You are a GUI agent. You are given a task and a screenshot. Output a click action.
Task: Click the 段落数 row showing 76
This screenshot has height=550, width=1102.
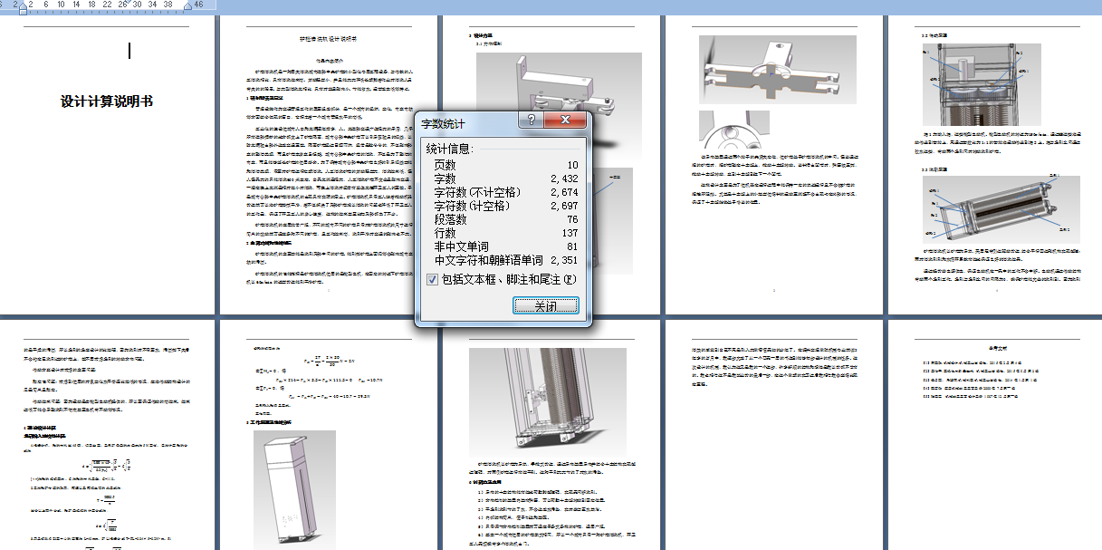(505, 219)
